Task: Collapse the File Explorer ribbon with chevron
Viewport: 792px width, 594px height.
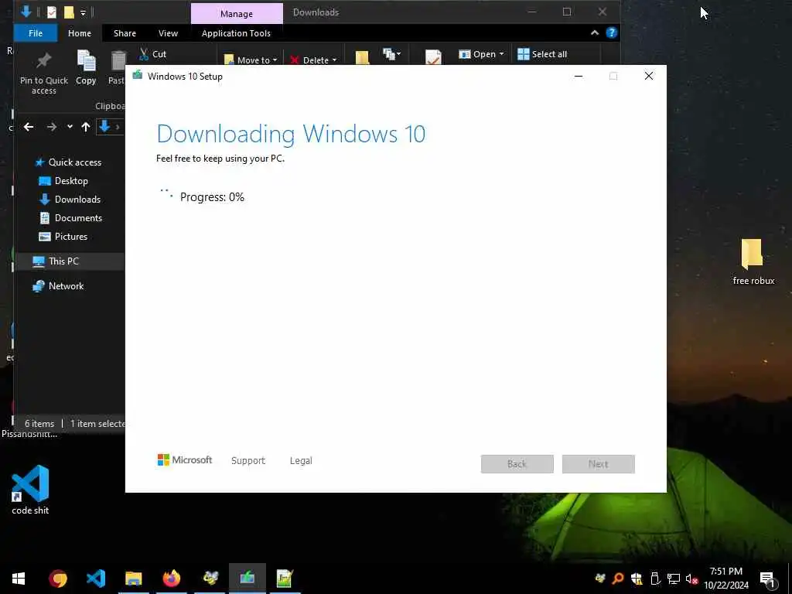Action: coord(595,32)
